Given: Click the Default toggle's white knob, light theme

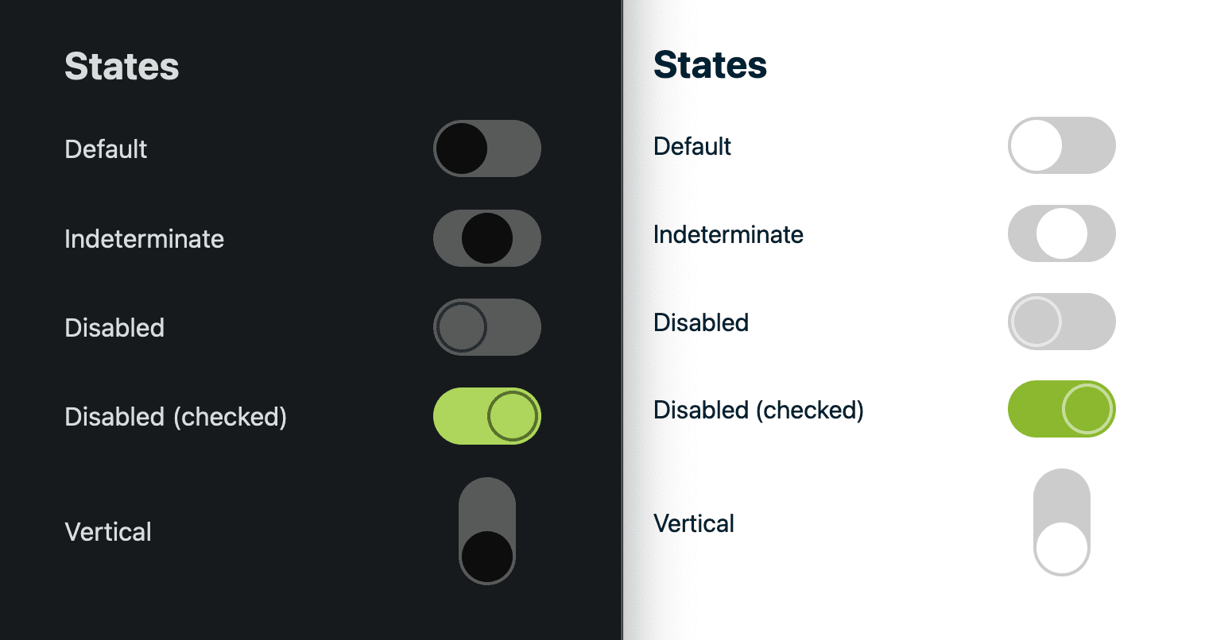Looking at the screenshot, I should click(x=1035, y=145).
